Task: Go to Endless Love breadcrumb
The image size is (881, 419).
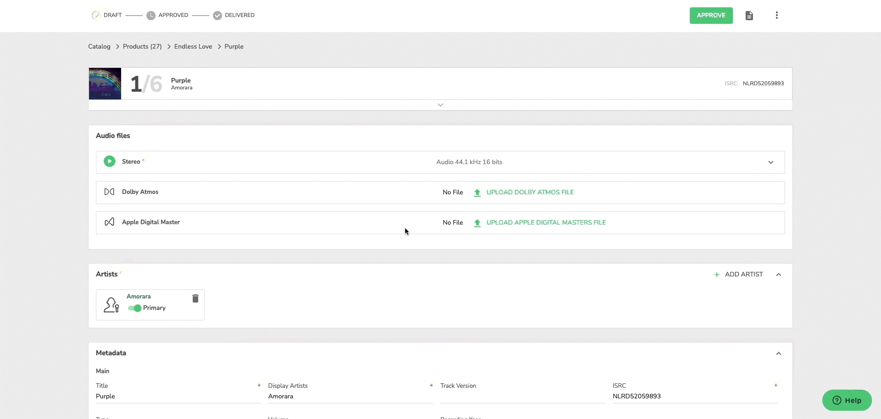Action: 193,46
